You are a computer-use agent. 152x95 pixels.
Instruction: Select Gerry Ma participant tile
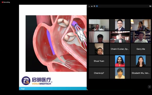click(141, 49)
